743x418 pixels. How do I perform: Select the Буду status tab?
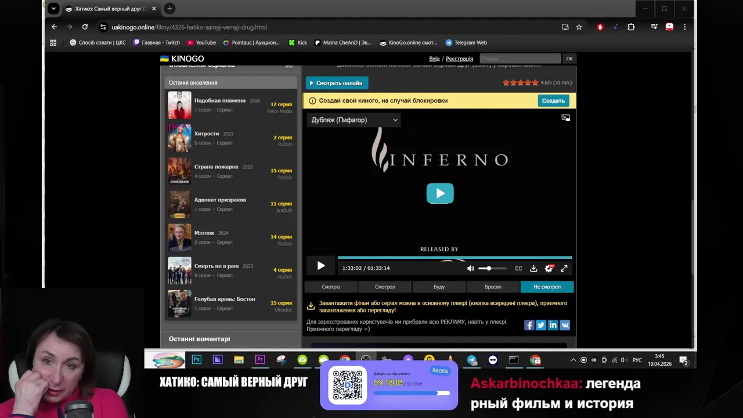point(439,287)
